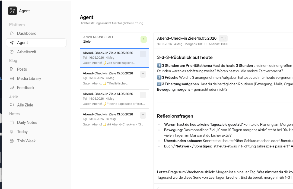293x189 pixels.
Task: Open session Abend-Check-in Ziele 14.05.2026
Action: pos(114,99)
